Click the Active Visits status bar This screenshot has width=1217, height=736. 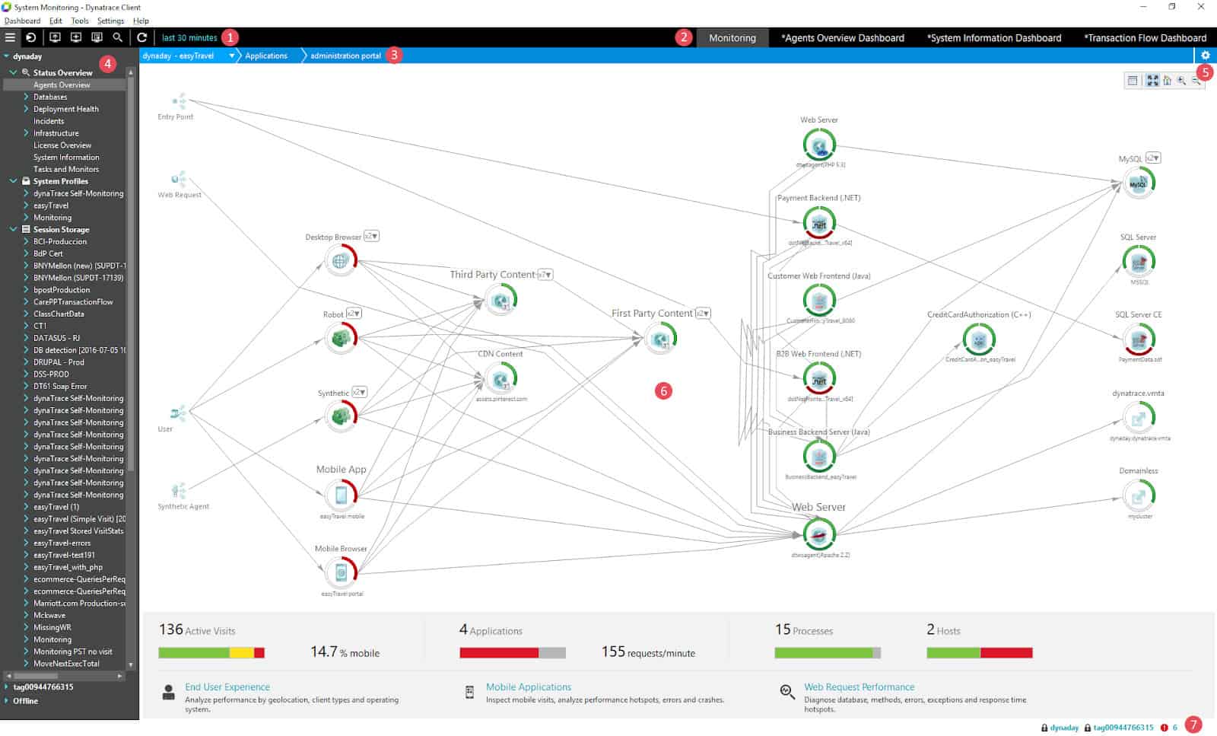(211, 652)
